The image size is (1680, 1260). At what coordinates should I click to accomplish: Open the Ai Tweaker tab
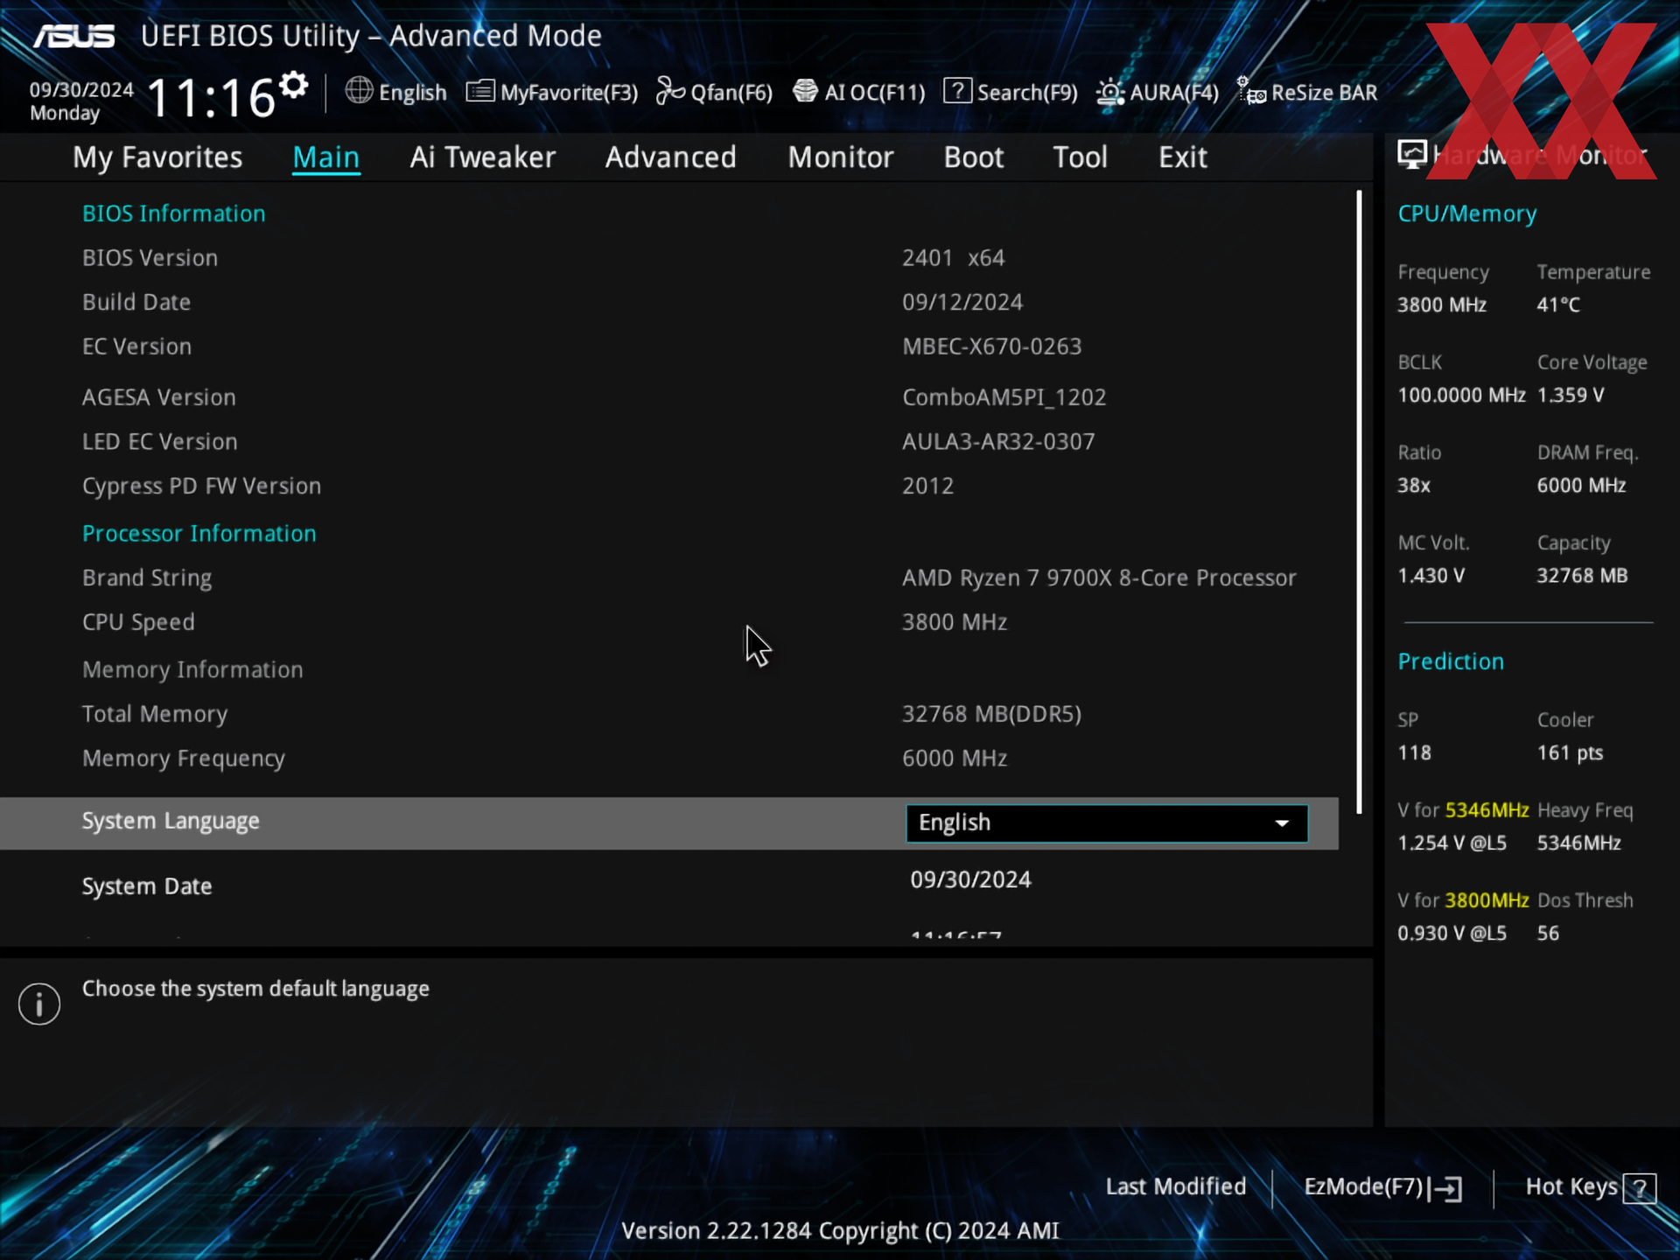tap(483, 157)
